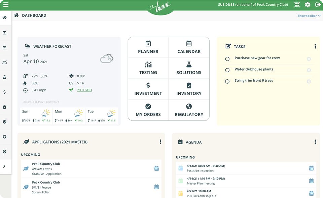Click the current weather cloud icon

107,58
